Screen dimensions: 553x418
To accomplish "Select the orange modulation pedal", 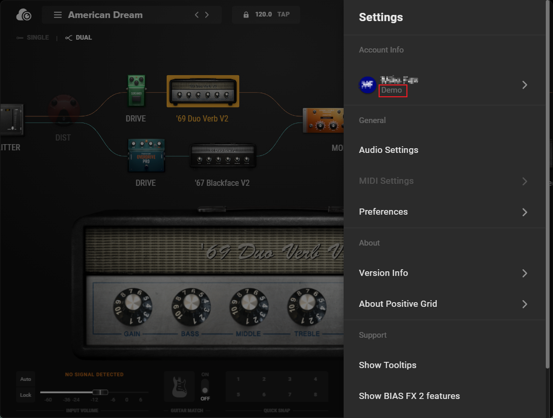I will click(323, 120).
